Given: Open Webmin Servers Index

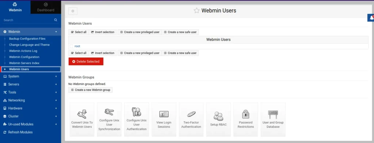Looking at the screenshot, I should (24, 63).
